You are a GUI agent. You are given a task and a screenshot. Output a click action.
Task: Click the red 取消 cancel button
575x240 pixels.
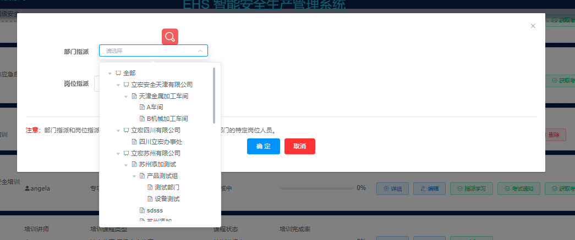point(299,146)
